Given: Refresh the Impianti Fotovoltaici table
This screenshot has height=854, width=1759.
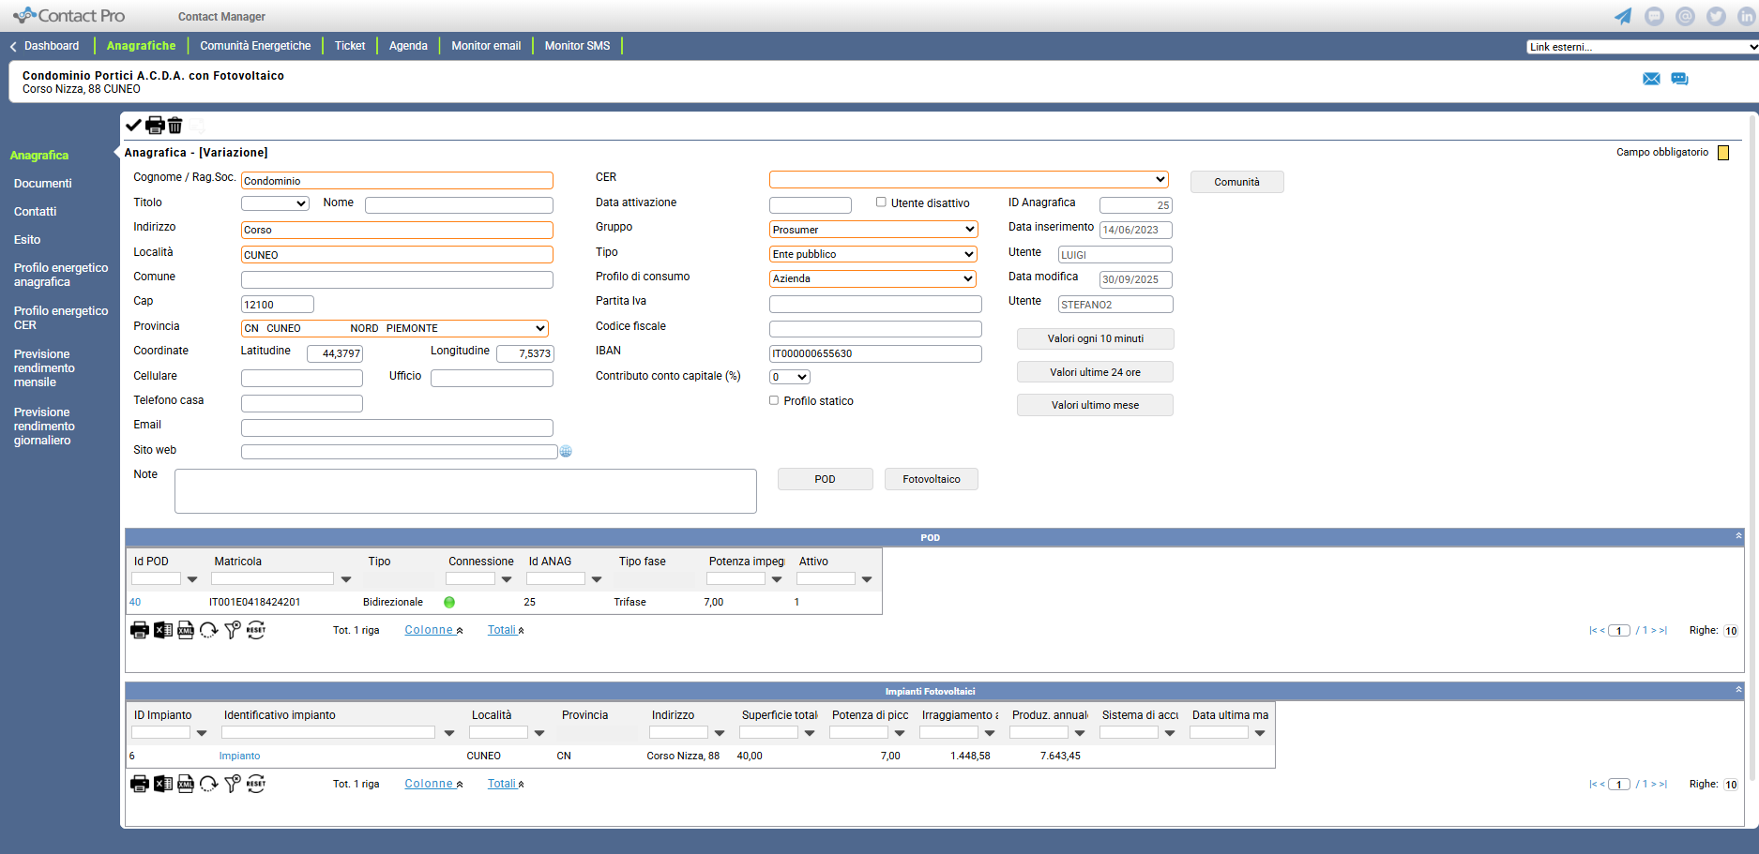Looking at the screenshot, I should coord(208,784).
